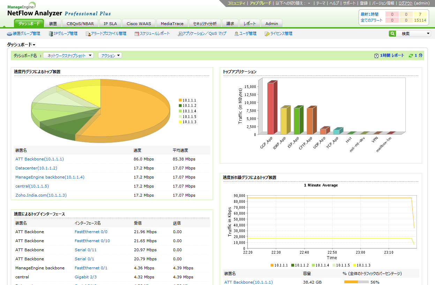Click the Application/QoS map icon
The height and width of the screenshot is (285, 435).
(x=180, y=34)
